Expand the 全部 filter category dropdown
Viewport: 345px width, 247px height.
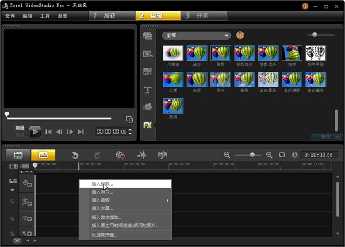(195, 35)
